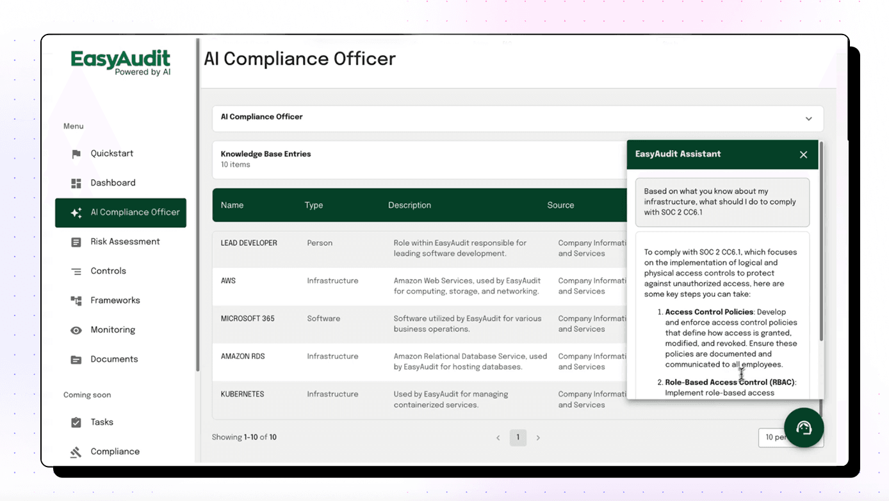
Task: Click the Source column header
Action: [x=560, y=205]
